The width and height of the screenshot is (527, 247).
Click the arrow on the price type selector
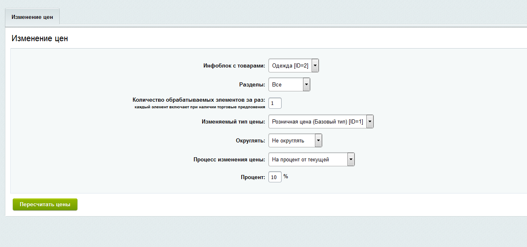coord(370,121)
